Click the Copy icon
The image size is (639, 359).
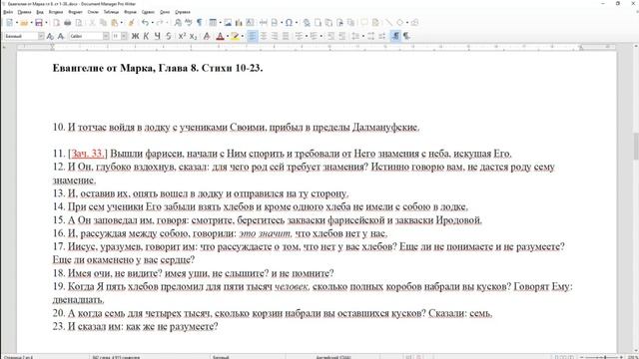[x=103, y=23]
